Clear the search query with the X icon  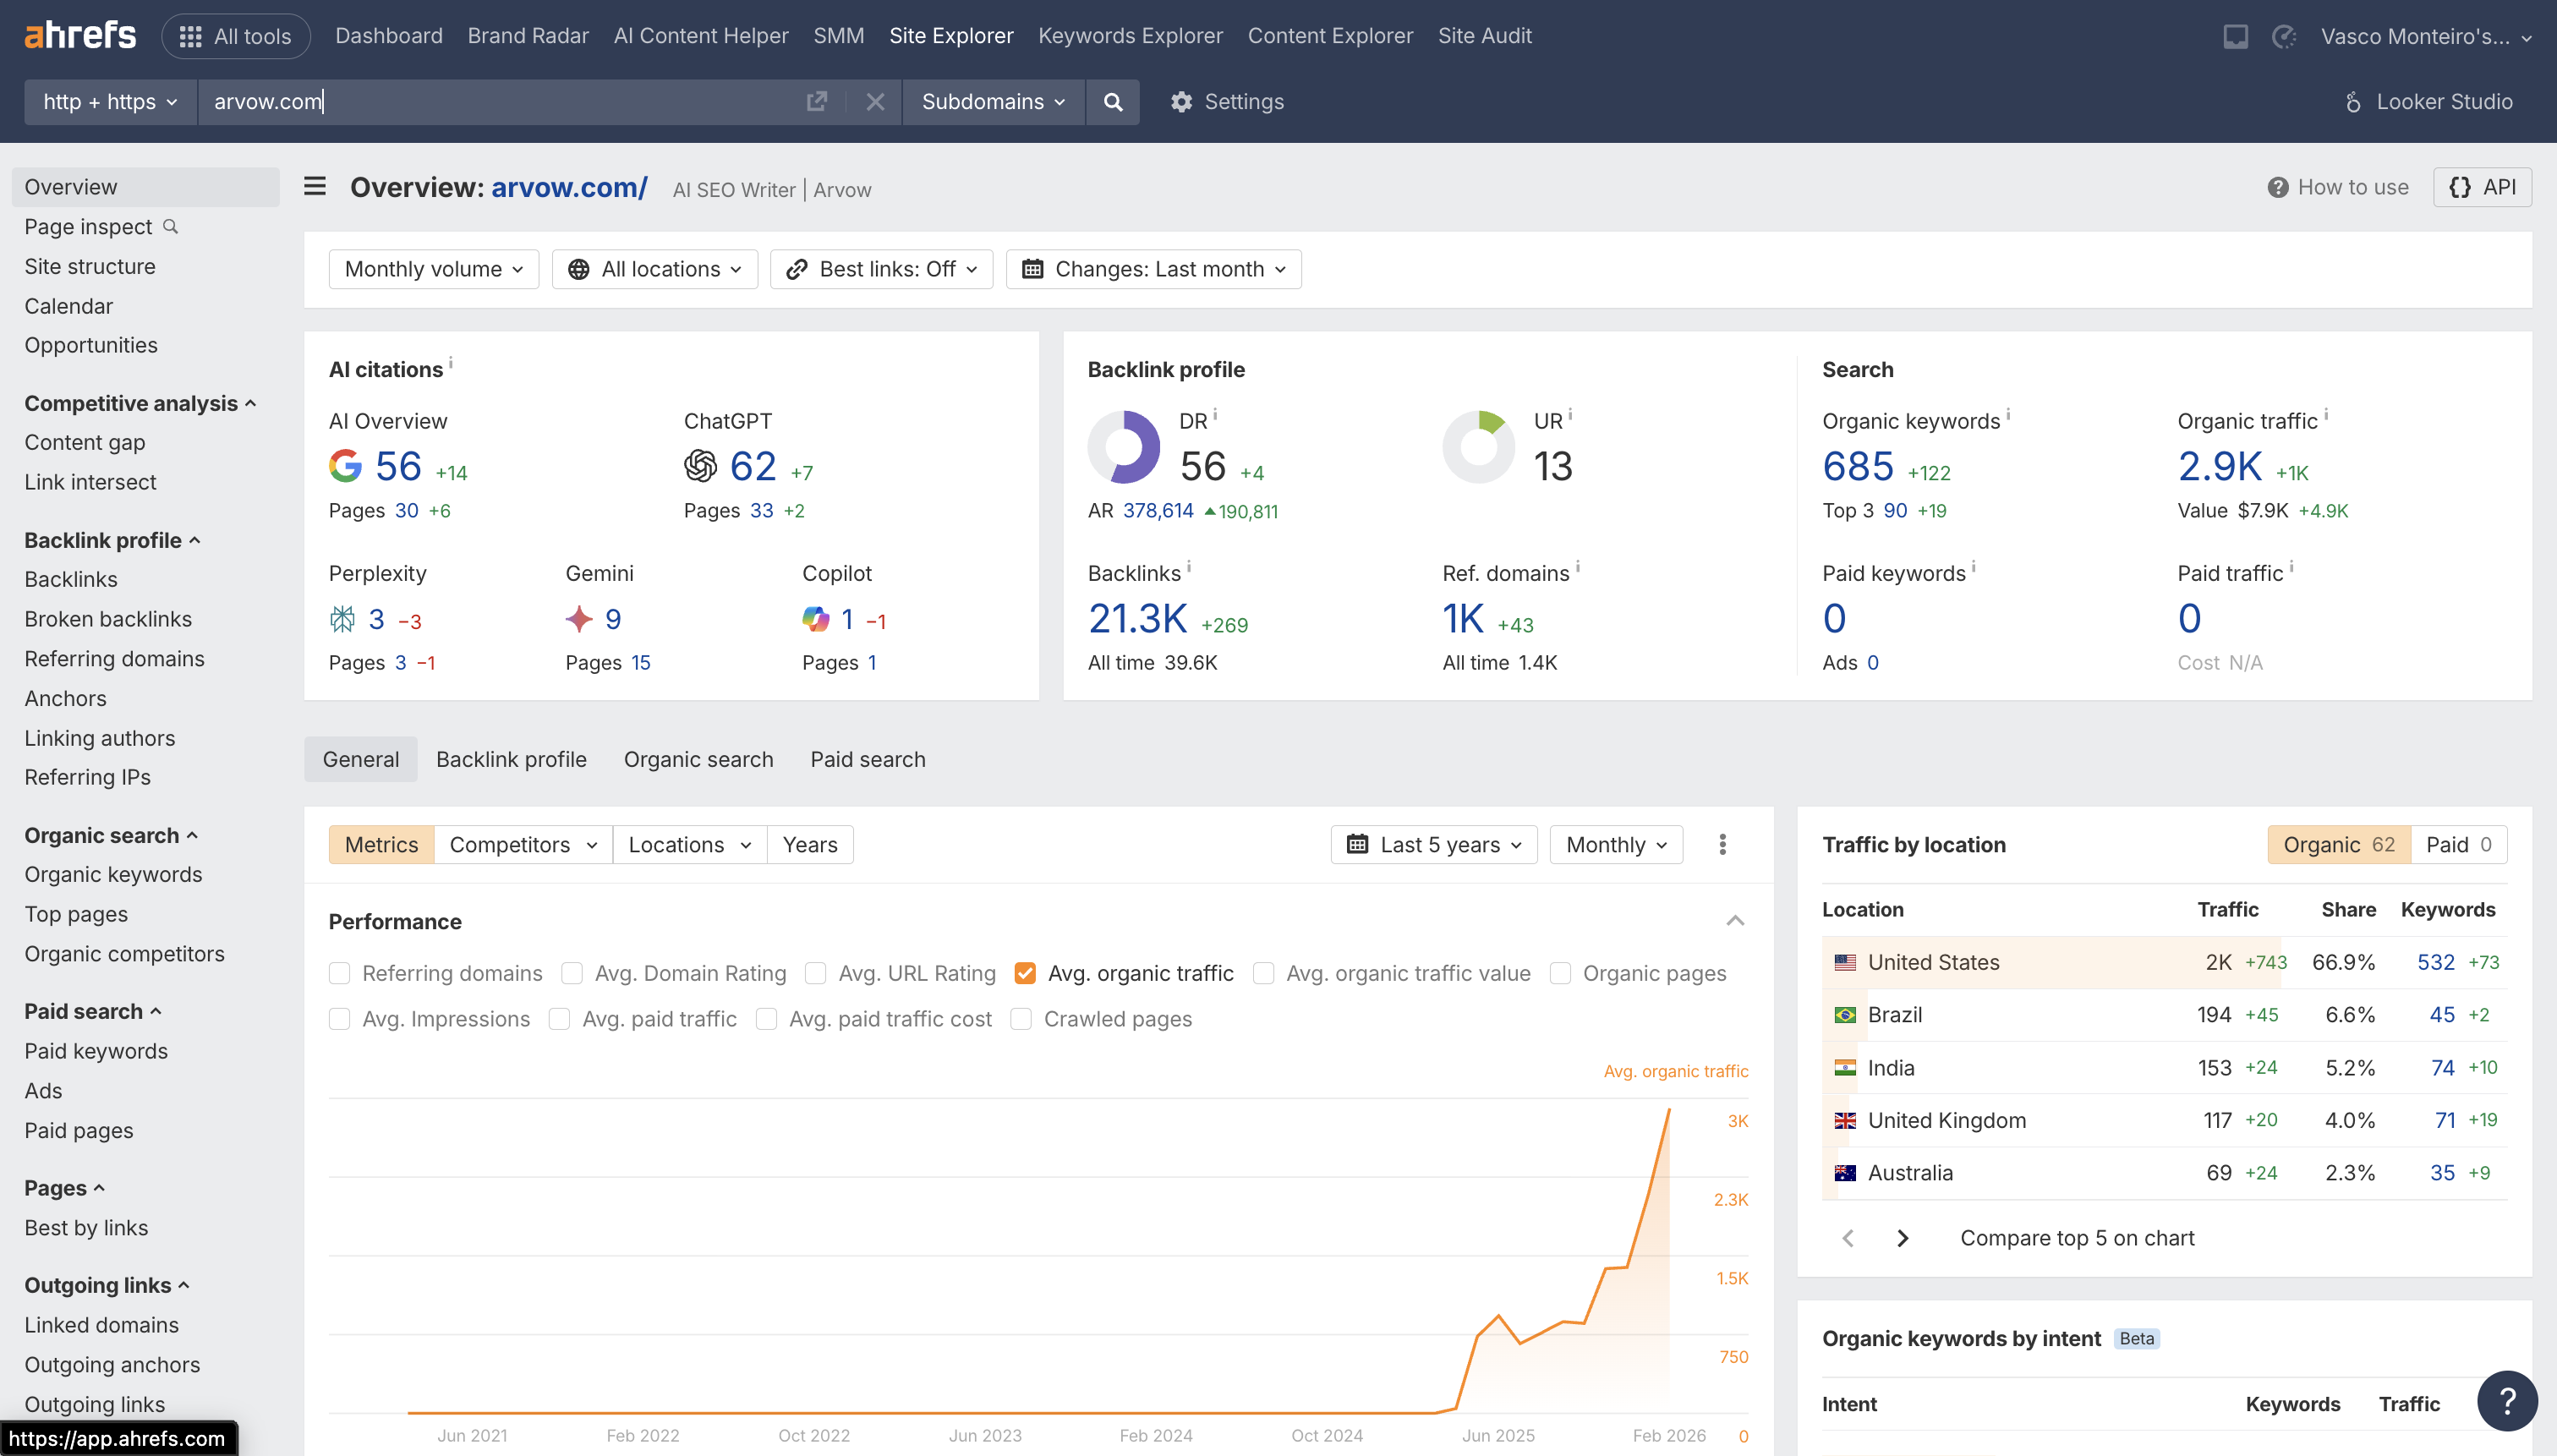coord(875,101)
